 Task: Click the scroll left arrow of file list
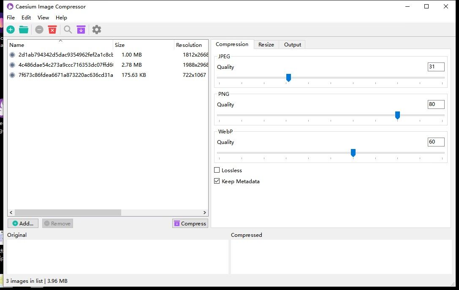(11, 212)
